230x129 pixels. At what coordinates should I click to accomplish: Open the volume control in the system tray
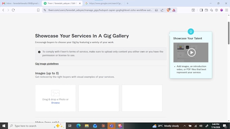[201, 126]
